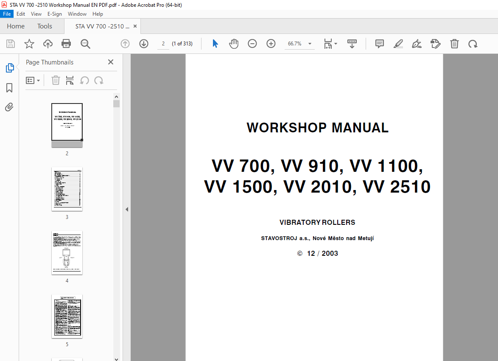Open the Attachments paperclip panel
The width and height of the screenshot is (498, 361).
(9, 107)
